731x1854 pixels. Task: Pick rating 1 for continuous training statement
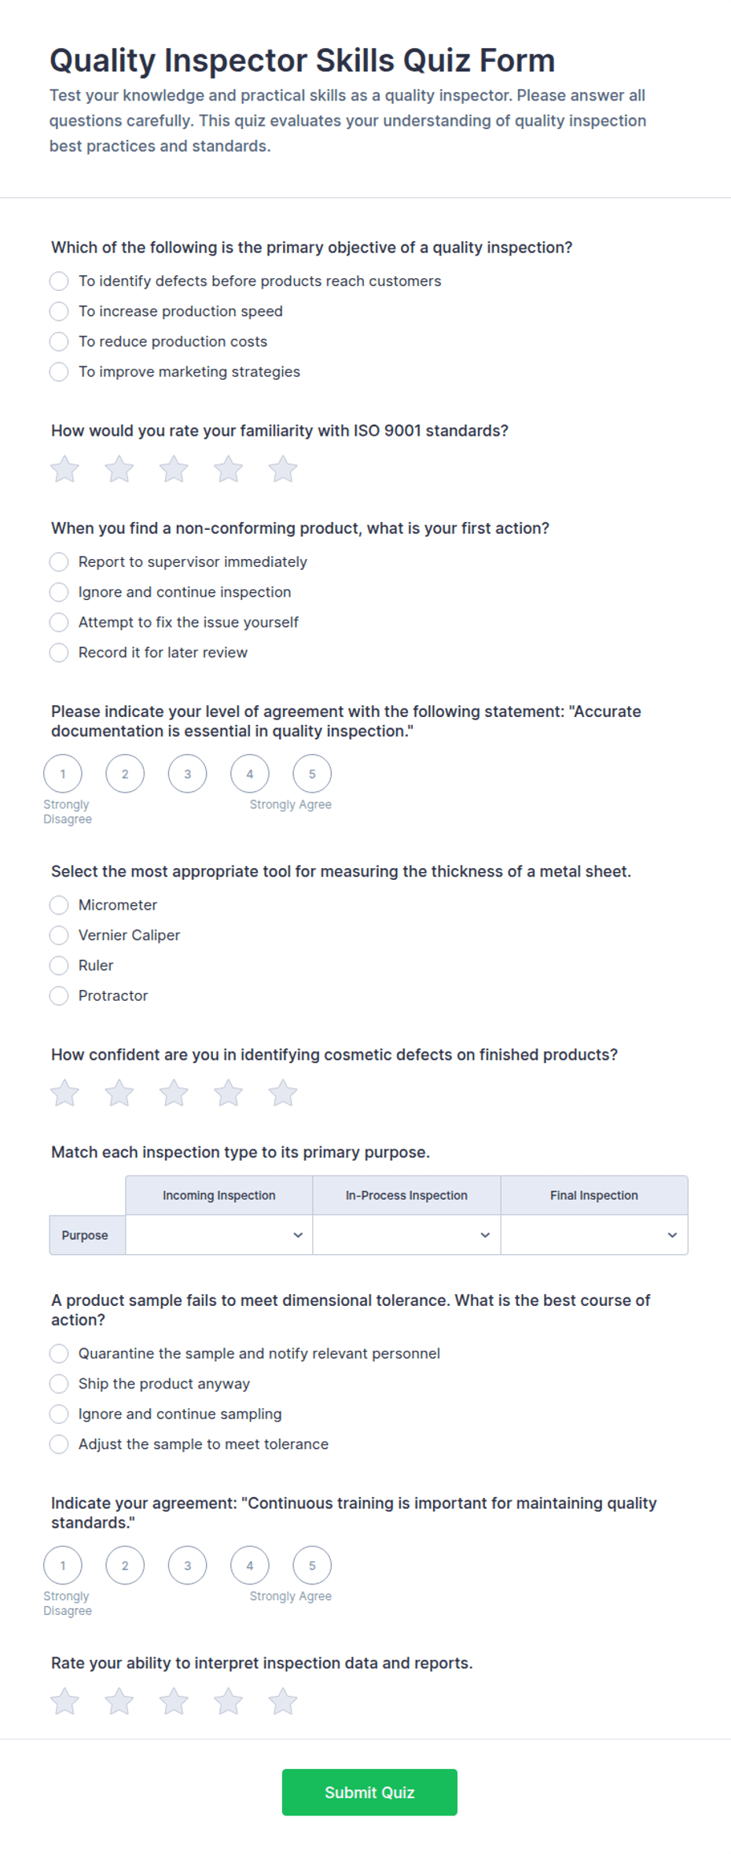(x=63, y=1565)
